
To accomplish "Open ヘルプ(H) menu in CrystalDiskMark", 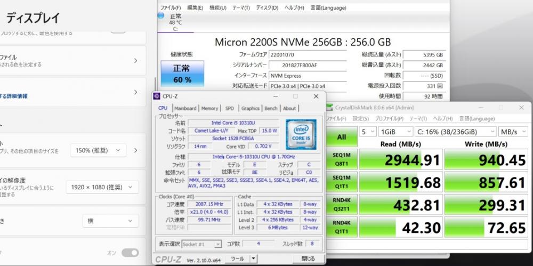I will [443, 119].
